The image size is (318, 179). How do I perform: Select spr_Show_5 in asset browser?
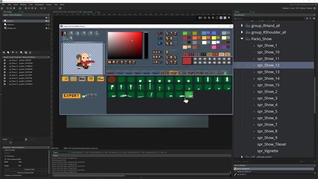(267, 111)
